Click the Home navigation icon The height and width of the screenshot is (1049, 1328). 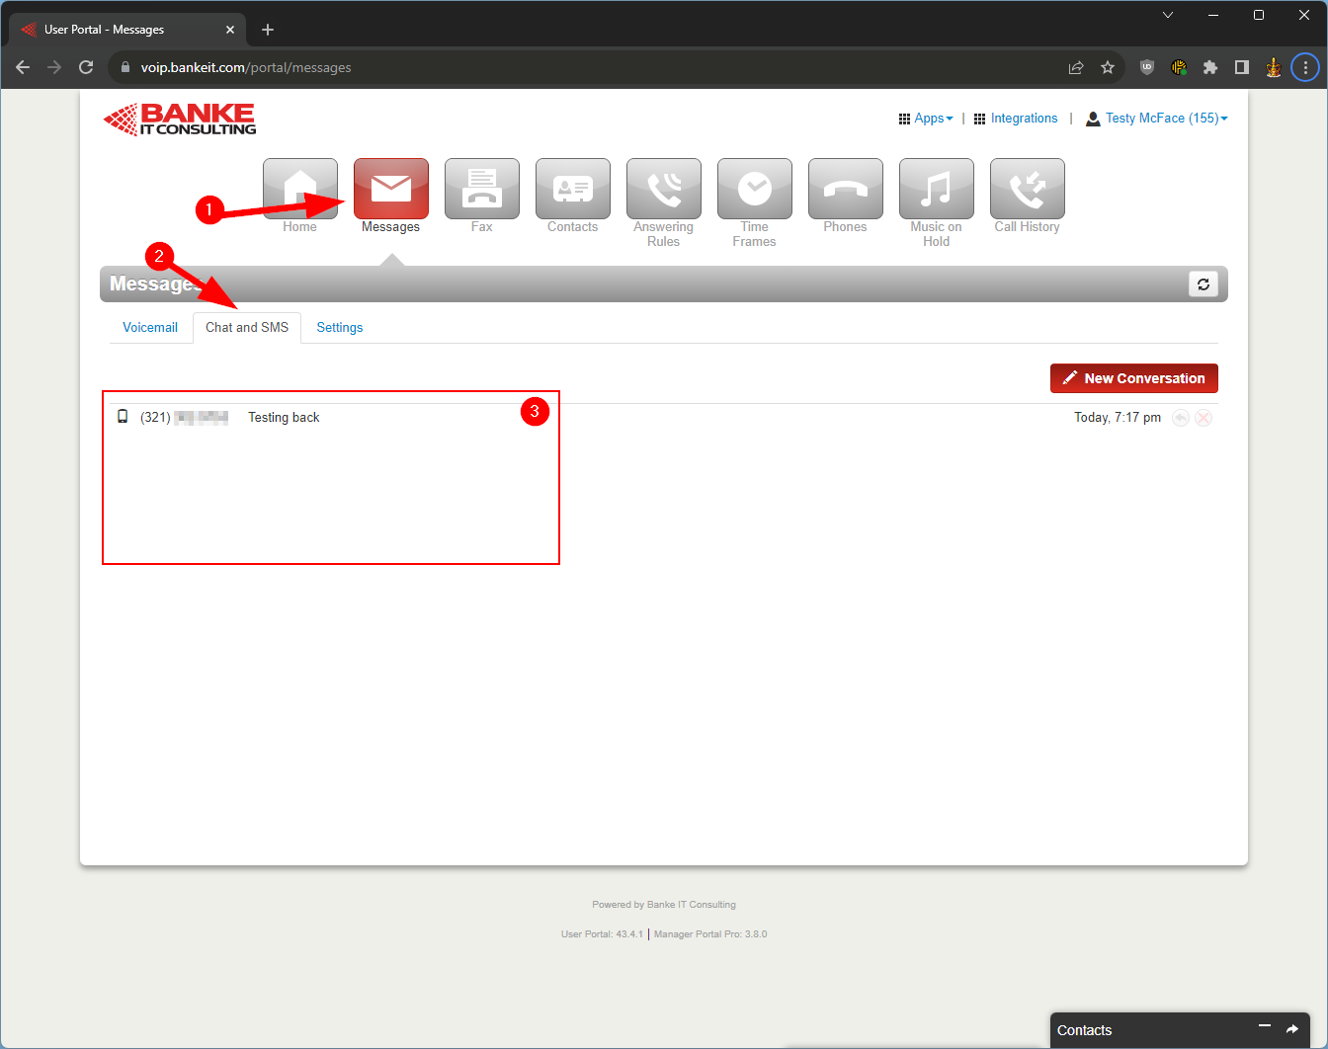(x=299, y=189)
